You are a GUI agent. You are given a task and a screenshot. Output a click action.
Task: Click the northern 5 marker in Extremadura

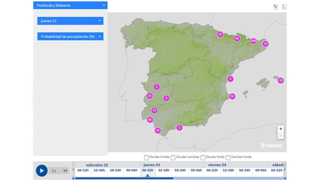tap(156, 87)
